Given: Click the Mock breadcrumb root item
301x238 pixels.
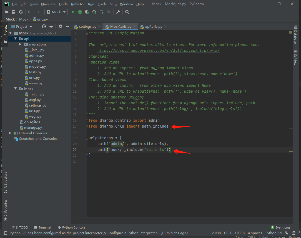Looking at the screenshot, I should tap(10, 19).
